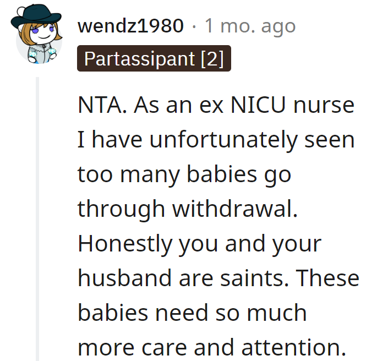Click the username wendz1980
Image resolution: width=377 pixels, height=361 pixels.
click(x=130, y=26)
